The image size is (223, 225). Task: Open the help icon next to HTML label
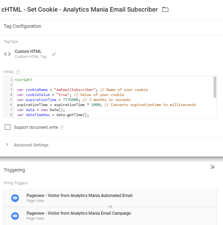[18, 72]
